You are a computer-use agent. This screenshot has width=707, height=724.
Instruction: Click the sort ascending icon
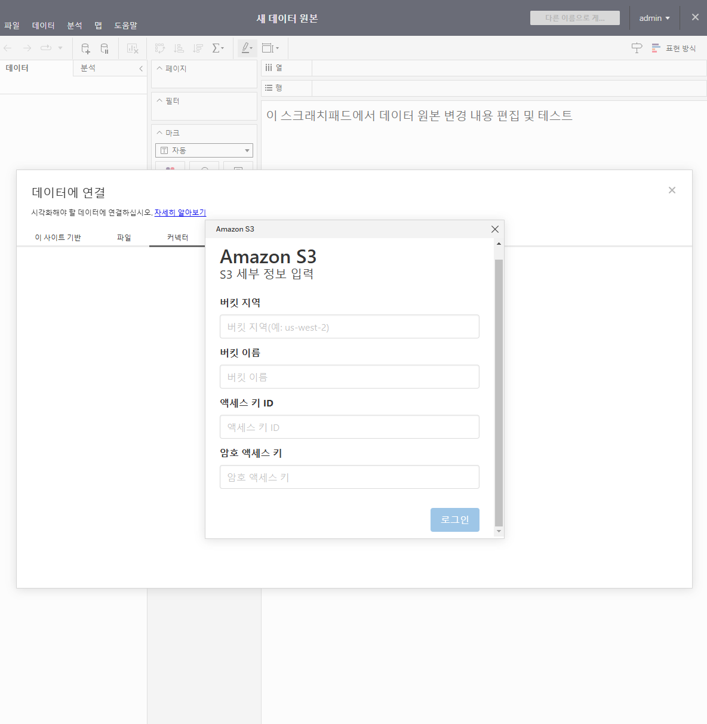[179, 48]
